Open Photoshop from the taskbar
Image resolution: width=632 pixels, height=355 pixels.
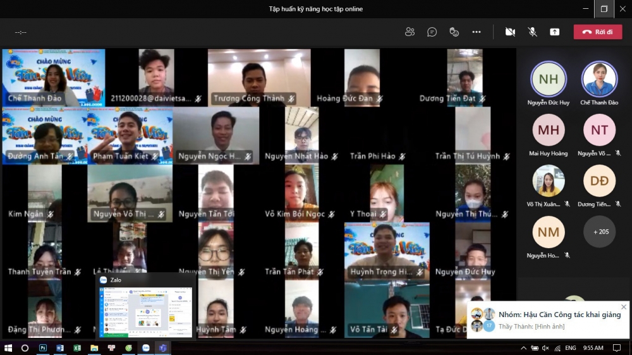(43, 348)
